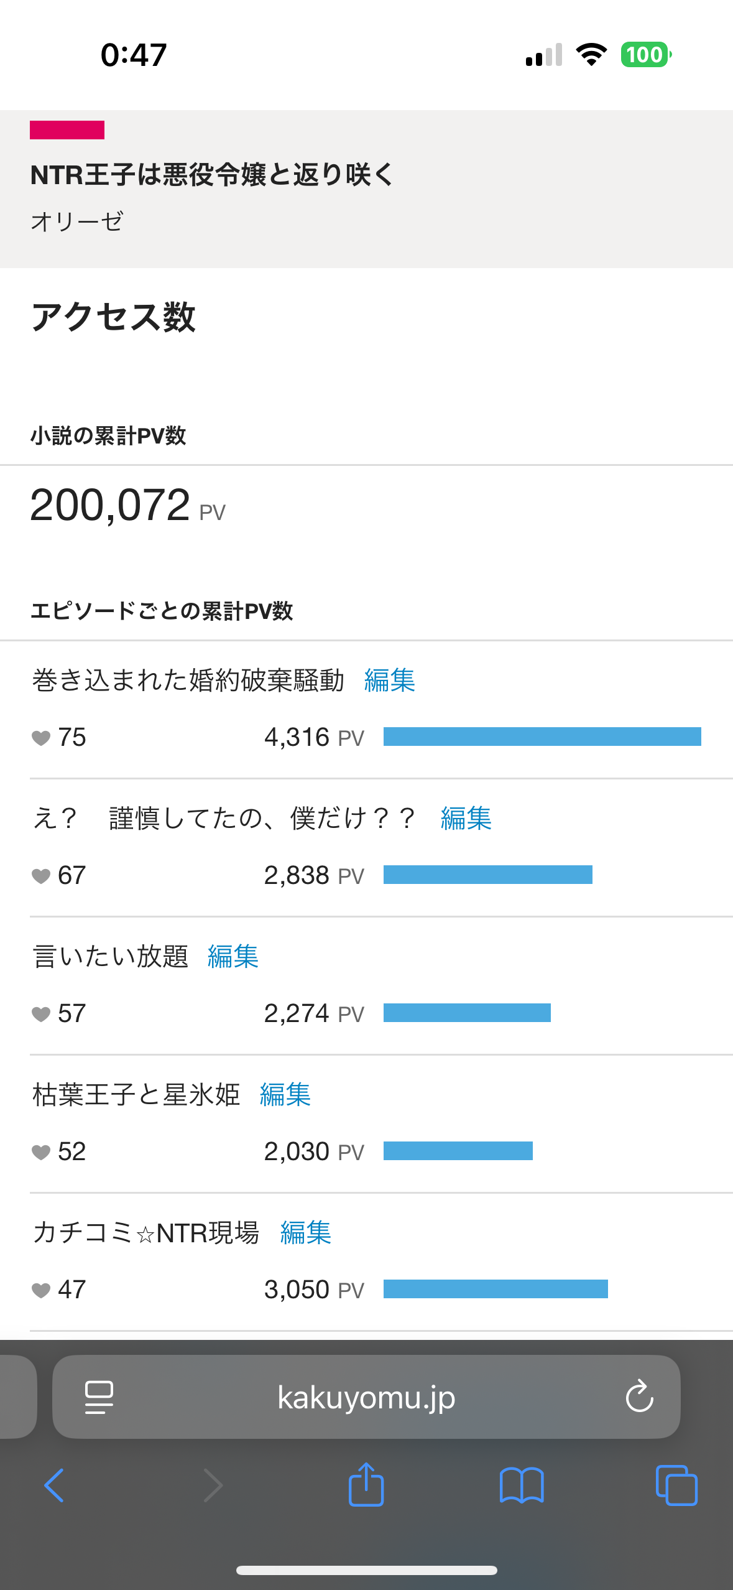
Task: Edit episode え？ 謹慎してたの、僕だけ？？
Action: pos(466,818)
